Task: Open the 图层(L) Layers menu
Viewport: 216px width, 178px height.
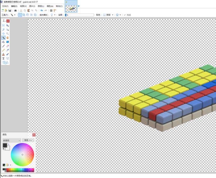Action: pos(41,6)
